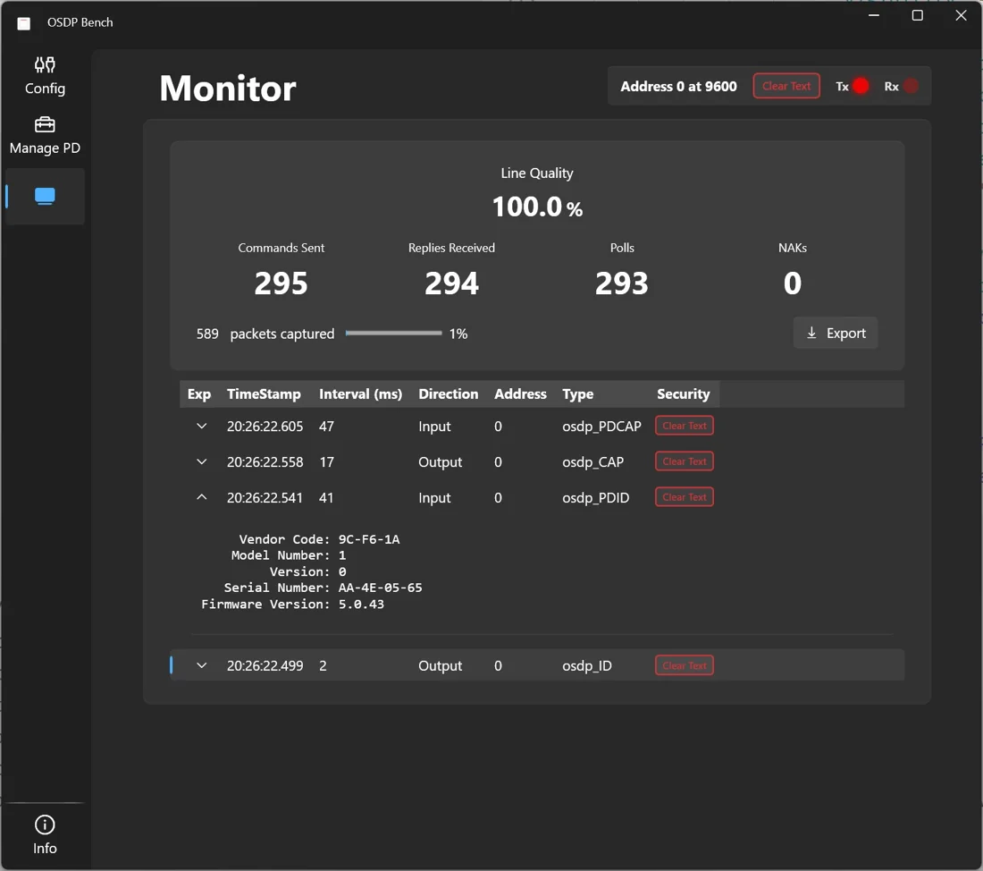Click the OSDP Bench app icon
The width and height of the screenshot is (983, 871).
[x=24, y=23]
